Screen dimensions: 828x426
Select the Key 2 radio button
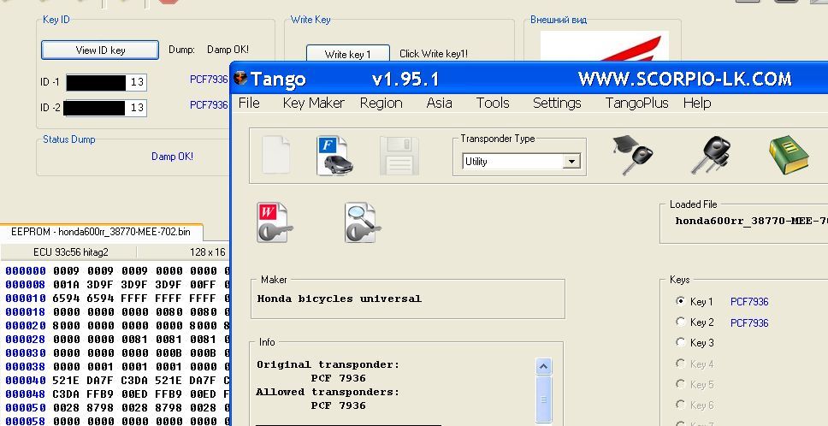(680, 322)
